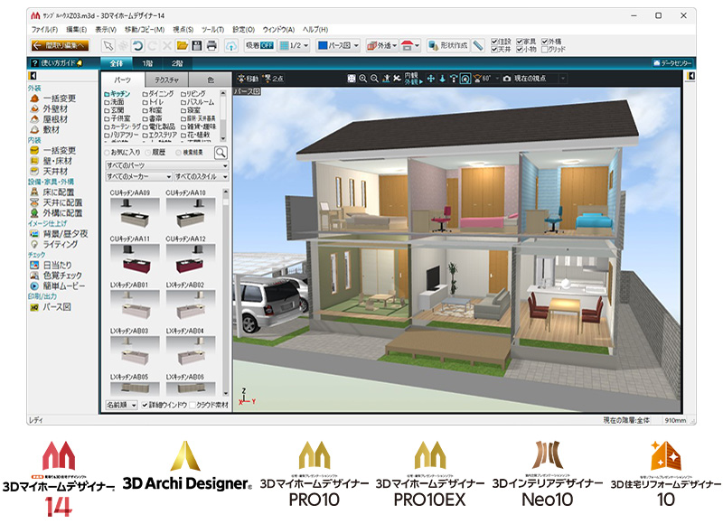
Task: Click the zoom-in magnifier above 3D view
Action: coord(363,79)
